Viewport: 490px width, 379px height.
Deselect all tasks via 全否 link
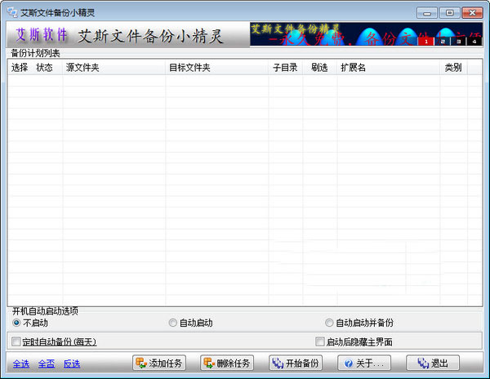coord(47,363)
